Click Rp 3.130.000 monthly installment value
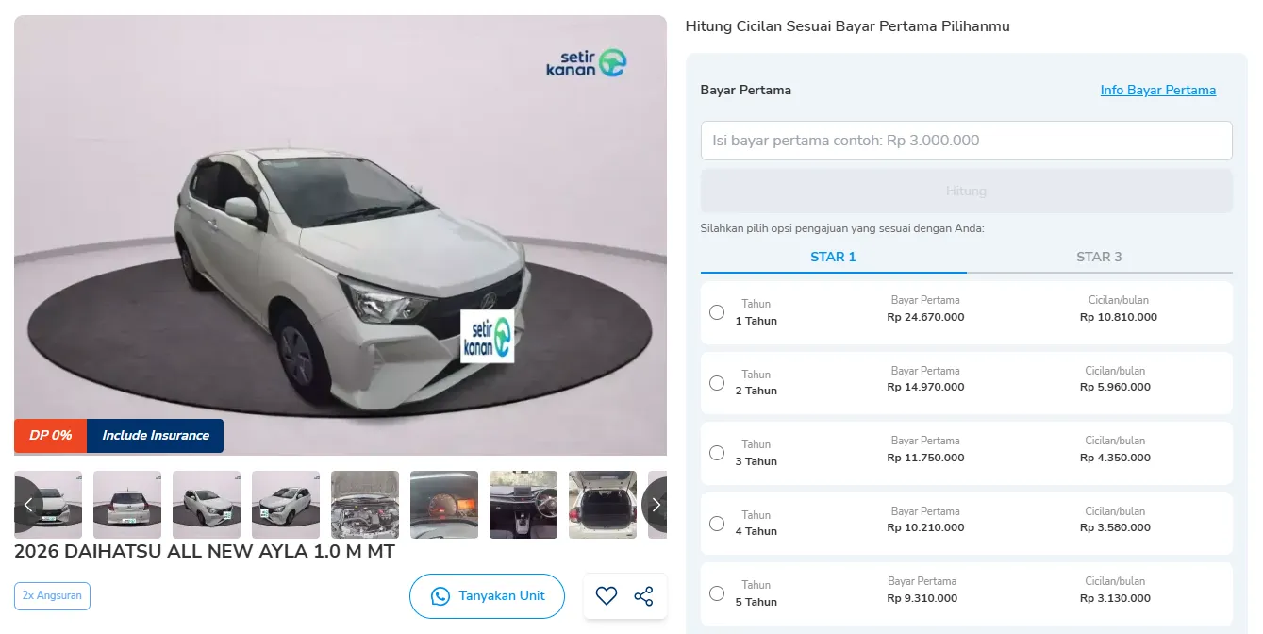 coord(1115,598)
